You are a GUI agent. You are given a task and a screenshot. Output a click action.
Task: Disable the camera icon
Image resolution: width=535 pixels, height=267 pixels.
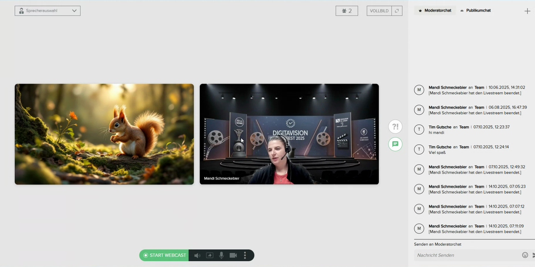pos(233,255)
